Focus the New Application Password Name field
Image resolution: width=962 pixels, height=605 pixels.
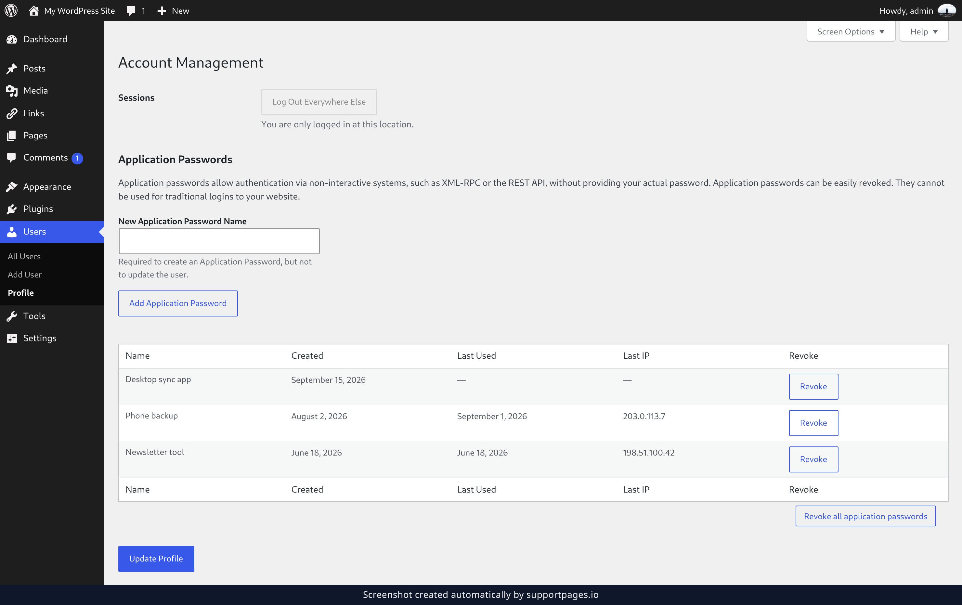tap(219, 241)
